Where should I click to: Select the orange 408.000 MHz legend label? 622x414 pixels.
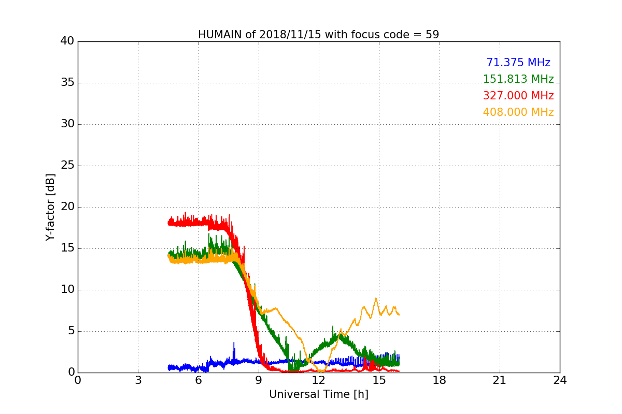[x=518, y=112]
